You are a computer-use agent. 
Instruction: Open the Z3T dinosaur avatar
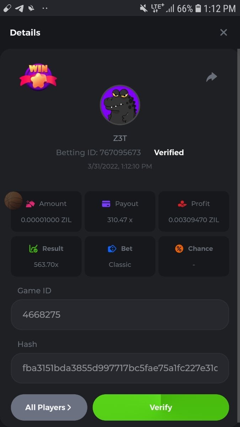(120, 105)
